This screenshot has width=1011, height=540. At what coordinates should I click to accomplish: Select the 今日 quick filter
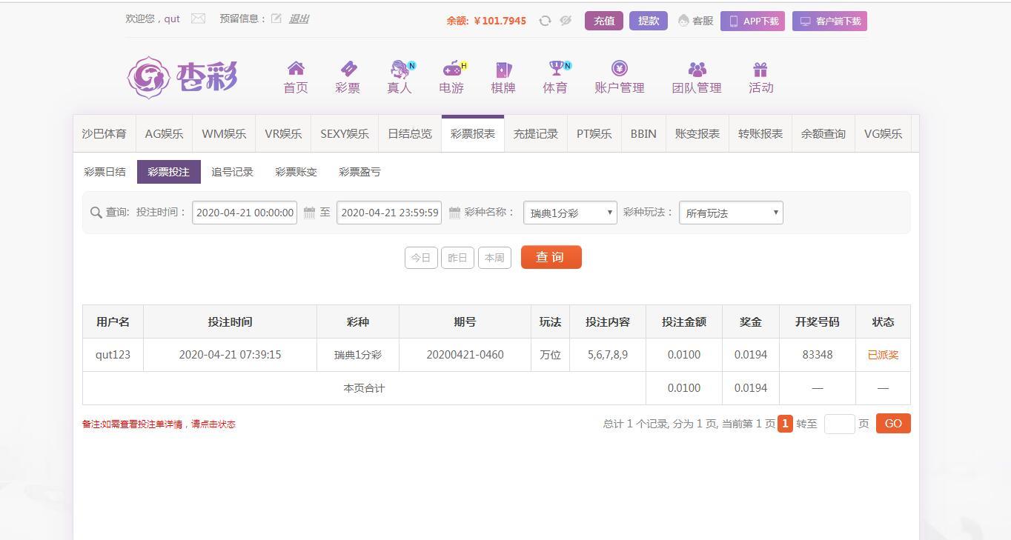click(421, 258)
